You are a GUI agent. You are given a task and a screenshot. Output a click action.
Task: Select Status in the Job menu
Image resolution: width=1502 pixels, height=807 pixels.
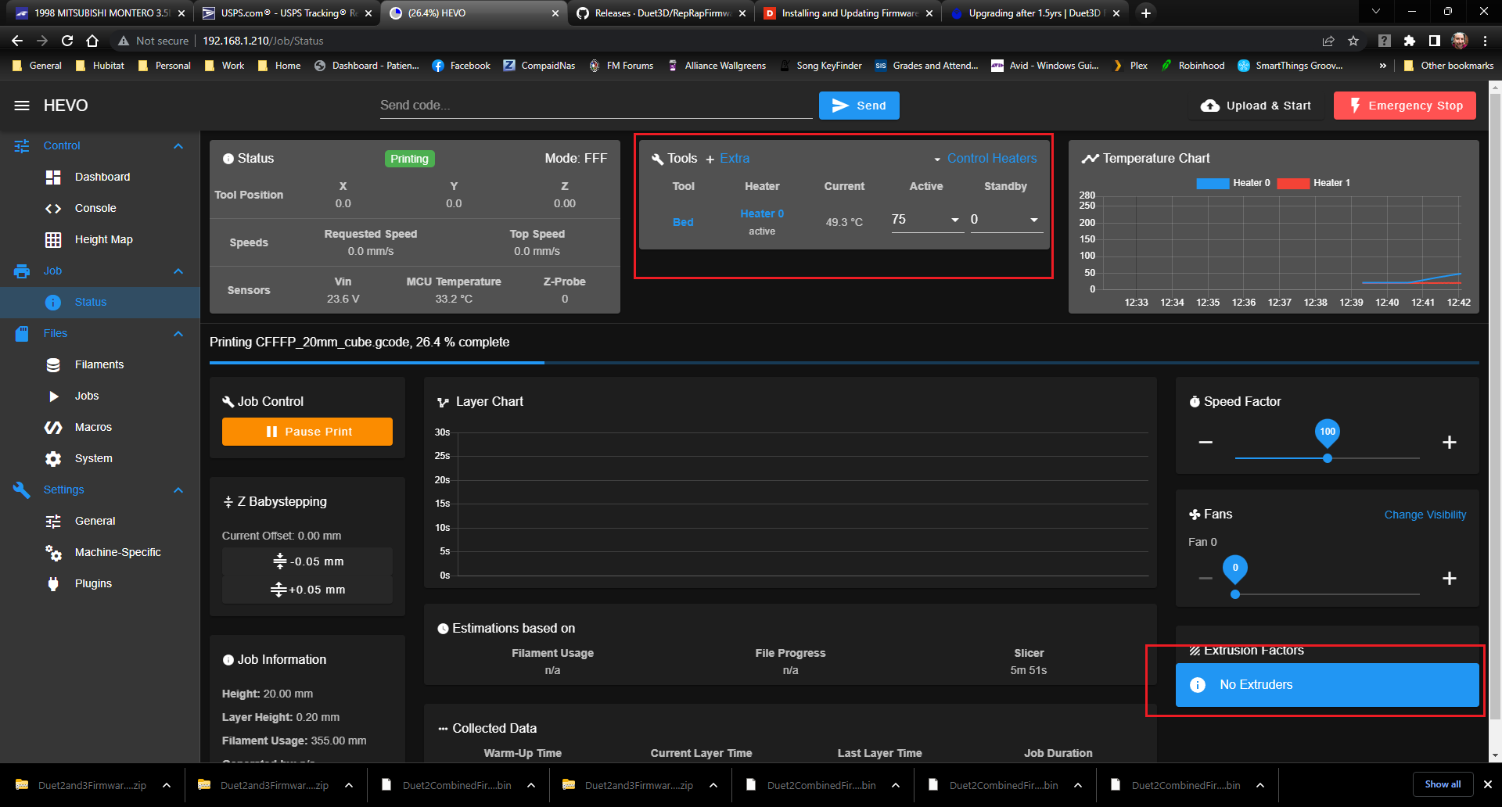click(x=100, y=302)
